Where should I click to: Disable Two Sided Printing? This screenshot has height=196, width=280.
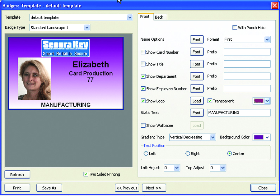pyautogui.click(x=86, y=174)
